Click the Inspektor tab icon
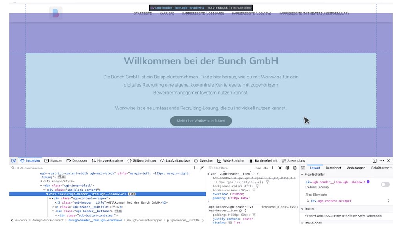The height and width of the screenshot is (226, 402). [22, 160]
